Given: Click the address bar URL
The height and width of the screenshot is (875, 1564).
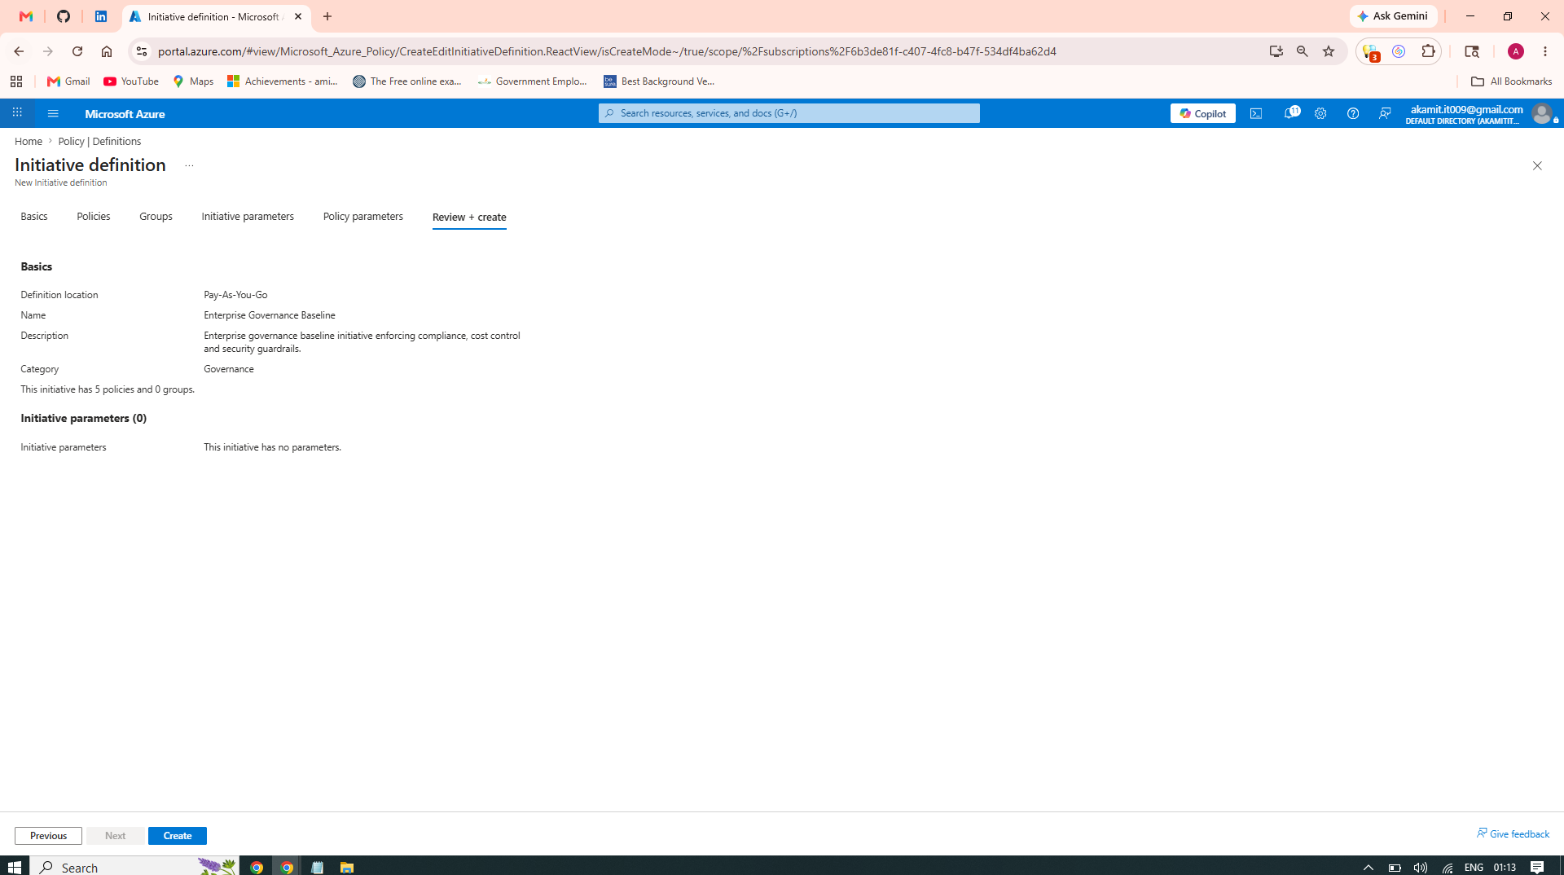Looking at the screenshot, I should point(607,51).
